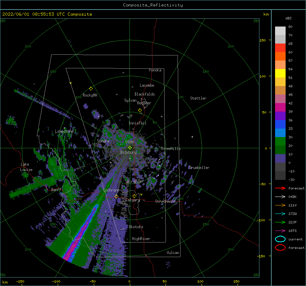Viewport: 306px width, 286px height.
Task: Click the cyan current ellipse icon
Action: pos(280,239)
